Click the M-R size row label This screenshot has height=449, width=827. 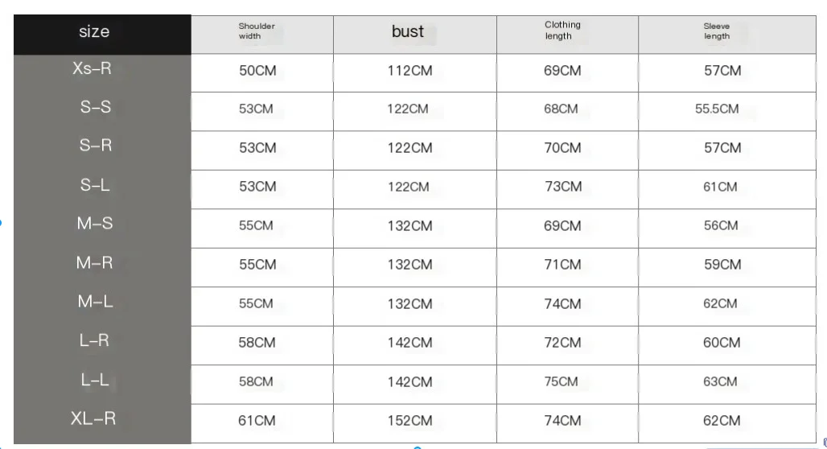tap(94, 263)
